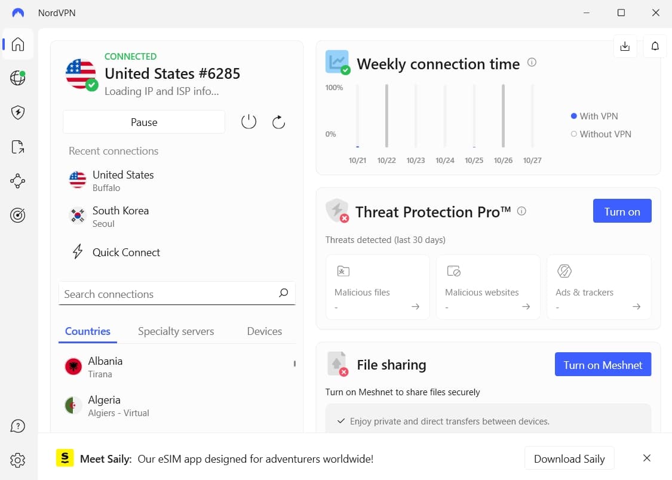Open the Meshnet sidebar icon
Image resolution: width=672 pixels, height=480 pixels.
17,181
